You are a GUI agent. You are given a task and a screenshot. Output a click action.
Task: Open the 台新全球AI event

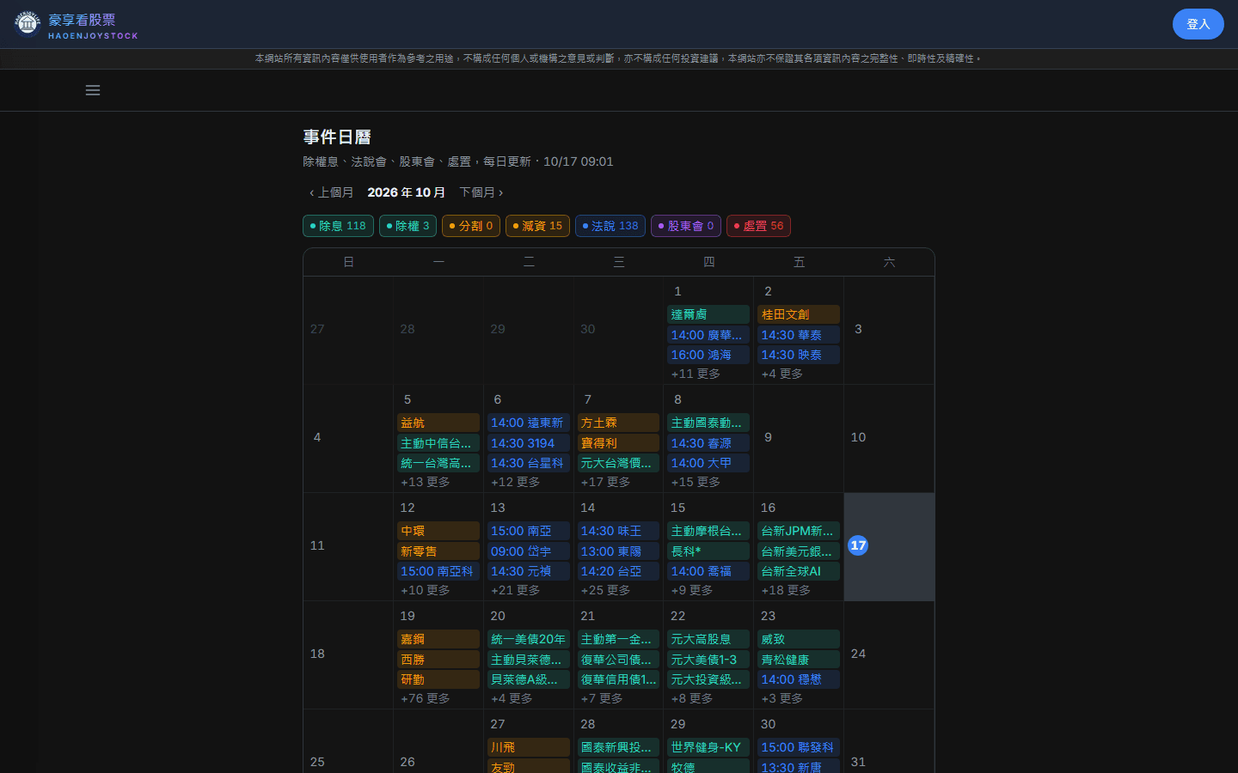[x=799, y=571]
